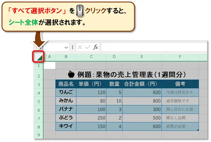Click the apple icon in title
The image size is (211, 142).
(x=71, y=74)
